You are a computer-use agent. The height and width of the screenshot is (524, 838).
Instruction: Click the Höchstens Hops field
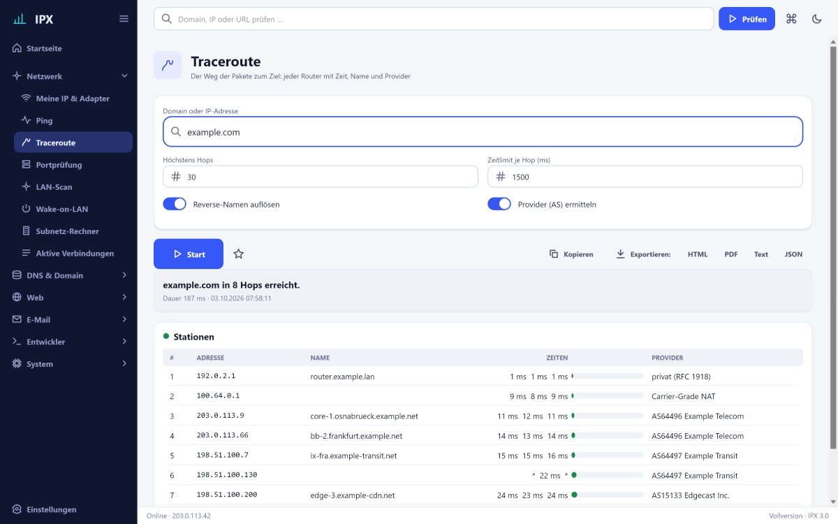point(321,177)
